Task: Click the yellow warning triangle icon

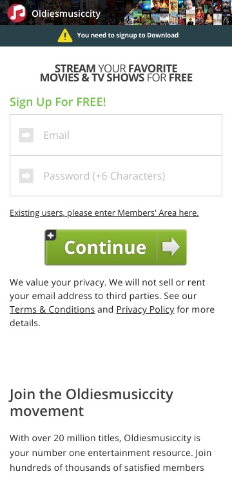Action: pos(64,36)
